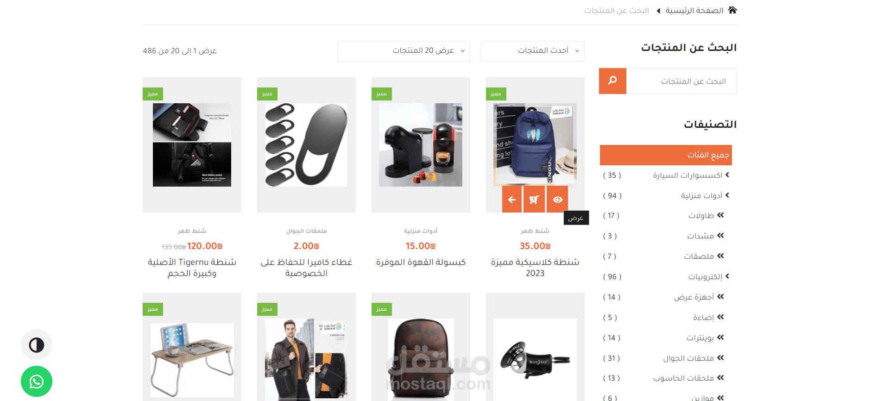Click the home icon in breadcrumb
Screen dimensions: 877x401
tap(732, 10)
